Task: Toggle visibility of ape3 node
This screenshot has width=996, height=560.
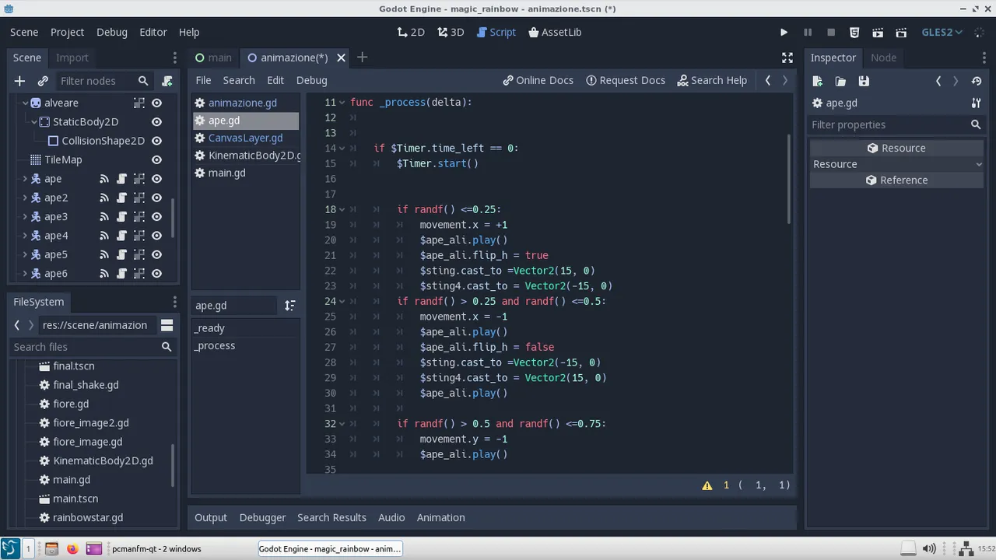Action: (156, 217)
